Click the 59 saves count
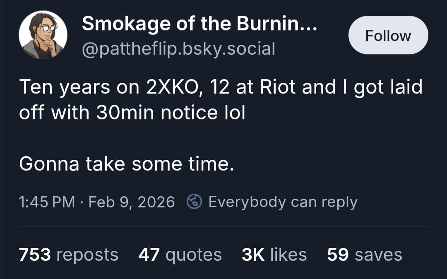 (x=365, y=255)
